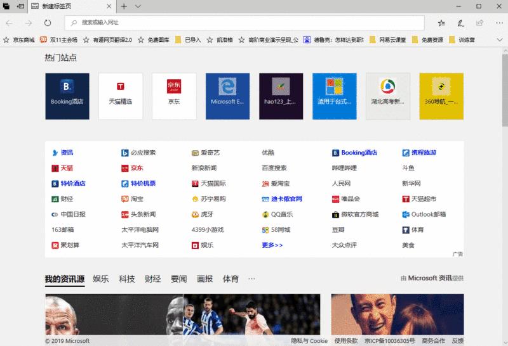Open the smiling man news image

tap(398, 314)
